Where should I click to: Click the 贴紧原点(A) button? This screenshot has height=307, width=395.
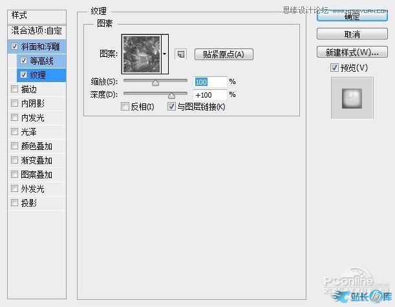coord(224,54)
